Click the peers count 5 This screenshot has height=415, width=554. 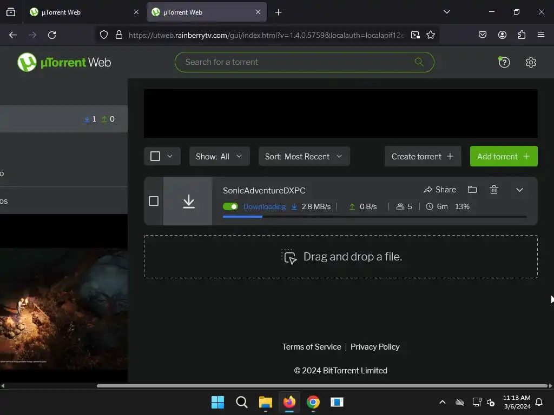point(410,206)
